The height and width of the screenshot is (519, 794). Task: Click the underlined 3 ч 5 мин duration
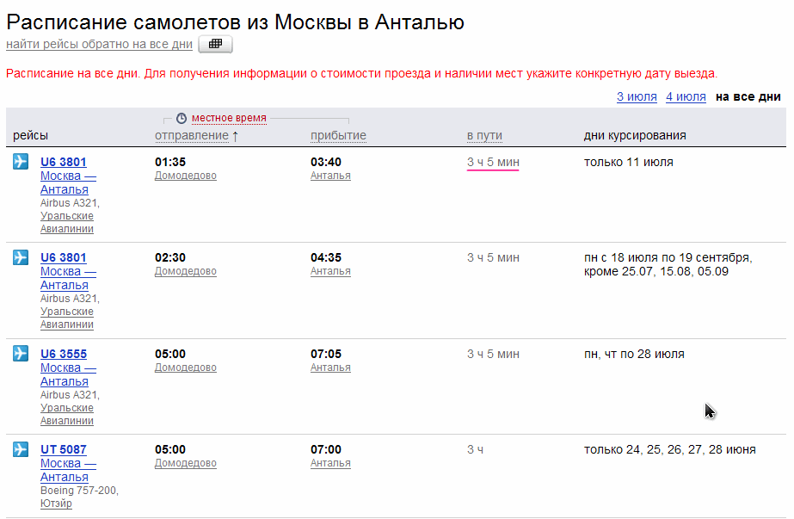[x=493, y=162]
